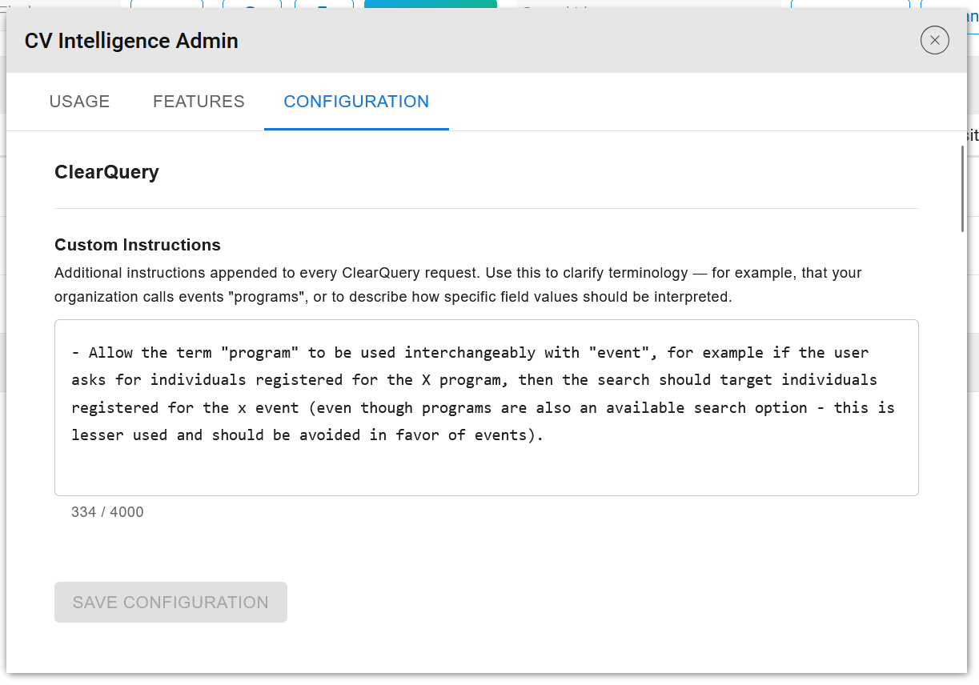Click the 334 / 4000 character counter
The image size is (979, 685).
[107, 512]
